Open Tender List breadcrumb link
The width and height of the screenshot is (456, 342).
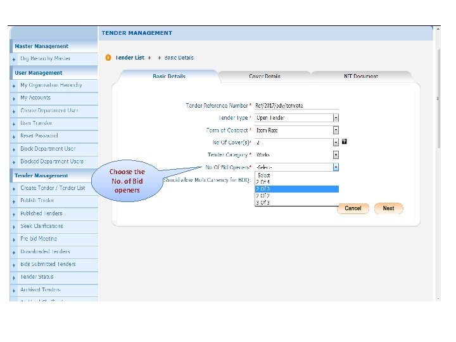[x=130, y=58]
